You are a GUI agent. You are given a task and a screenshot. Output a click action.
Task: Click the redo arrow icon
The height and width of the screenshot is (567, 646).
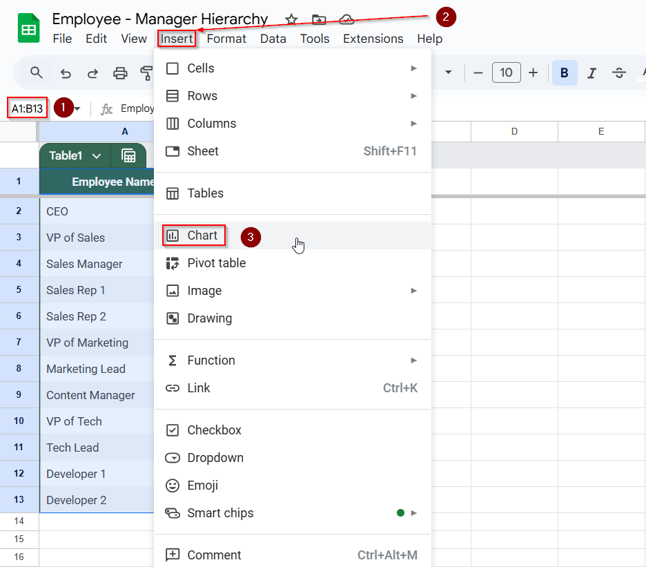92,73
